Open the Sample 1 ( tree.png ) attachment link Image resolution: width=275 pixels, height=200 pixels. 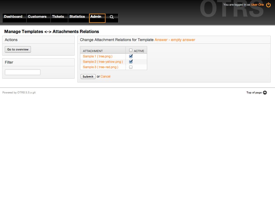[x=97, y=56]
